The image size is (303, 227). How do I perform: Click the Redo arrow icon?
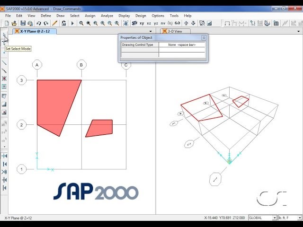click(46, 23)
